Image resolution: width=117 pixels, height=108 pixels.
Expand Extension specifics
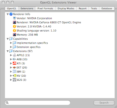click(x=11, y=47)
